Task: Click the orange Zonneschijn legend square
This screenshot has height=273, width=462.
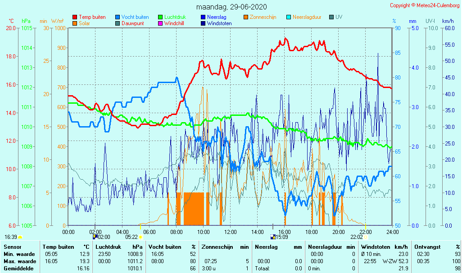Action: (x=246, y=17)
